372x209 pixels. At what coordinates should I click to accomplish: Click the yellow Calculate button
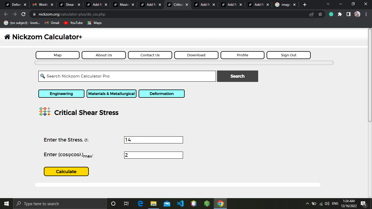pos(66,171)
